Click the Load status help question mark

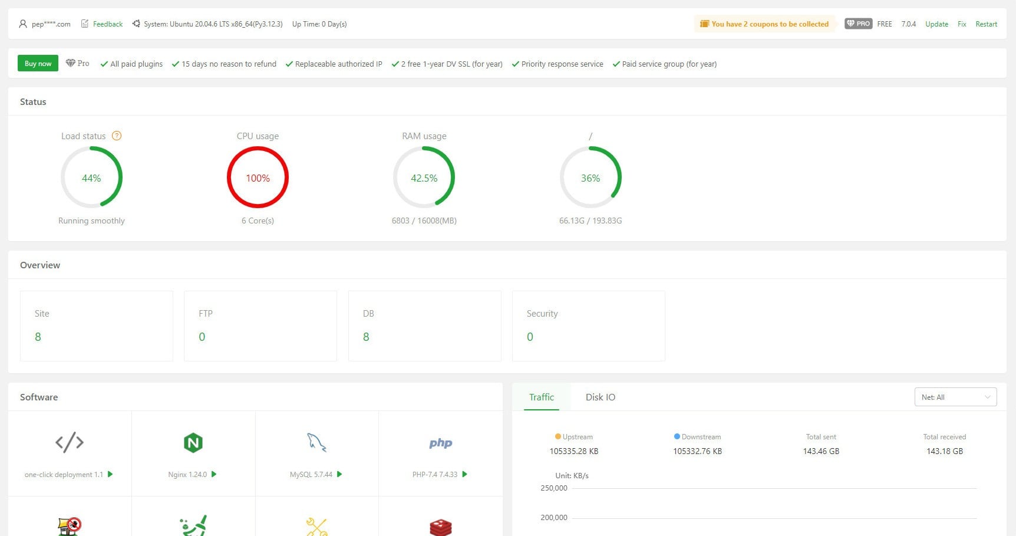117,136
